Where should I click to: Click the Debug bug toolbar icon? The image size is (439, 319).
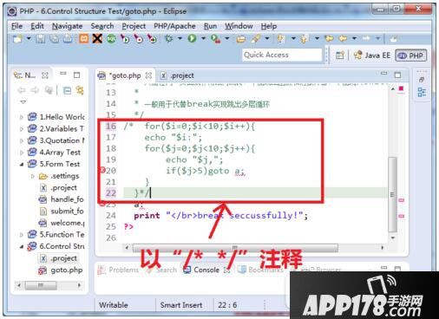pyautogui.click(x=169, y=38)
